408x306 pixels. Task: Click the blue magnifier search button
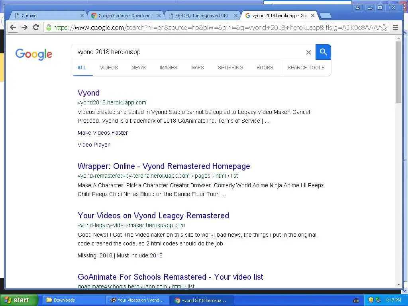click(x=323, y=52)
